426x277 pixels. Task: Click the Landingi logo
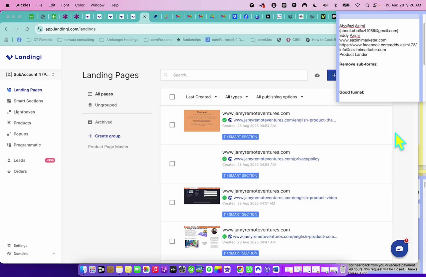(x=24, y=57)
